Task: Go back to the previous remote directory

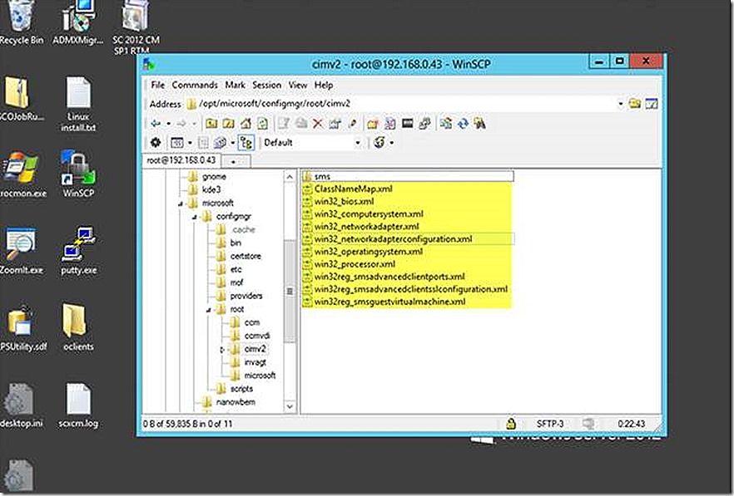Action: point(156,124)
